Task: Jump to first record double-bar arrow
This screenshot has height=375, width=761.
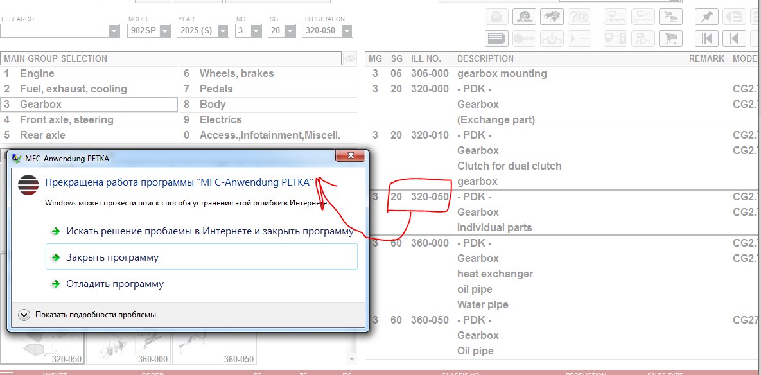Action: [x=708, y=39]
